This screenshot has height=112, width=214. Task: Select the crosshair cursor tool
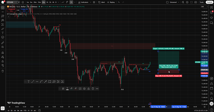tap(2, 8)
